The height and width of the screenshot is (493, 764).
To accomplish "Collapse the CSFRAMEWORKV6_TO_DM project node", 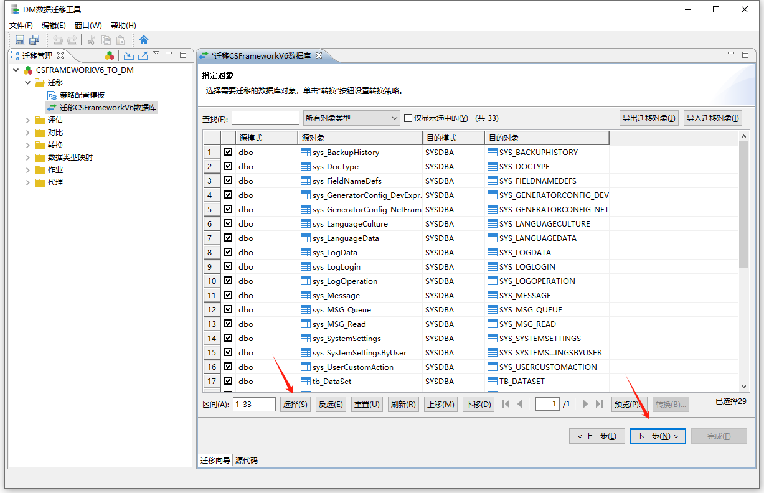I will (16, 70).
